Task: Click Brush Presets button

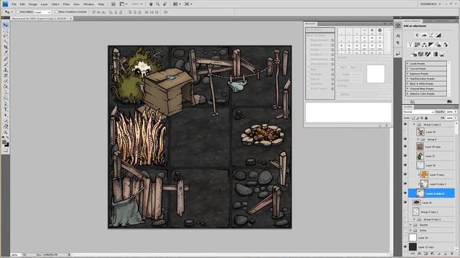Action: (x=320, y=30)
